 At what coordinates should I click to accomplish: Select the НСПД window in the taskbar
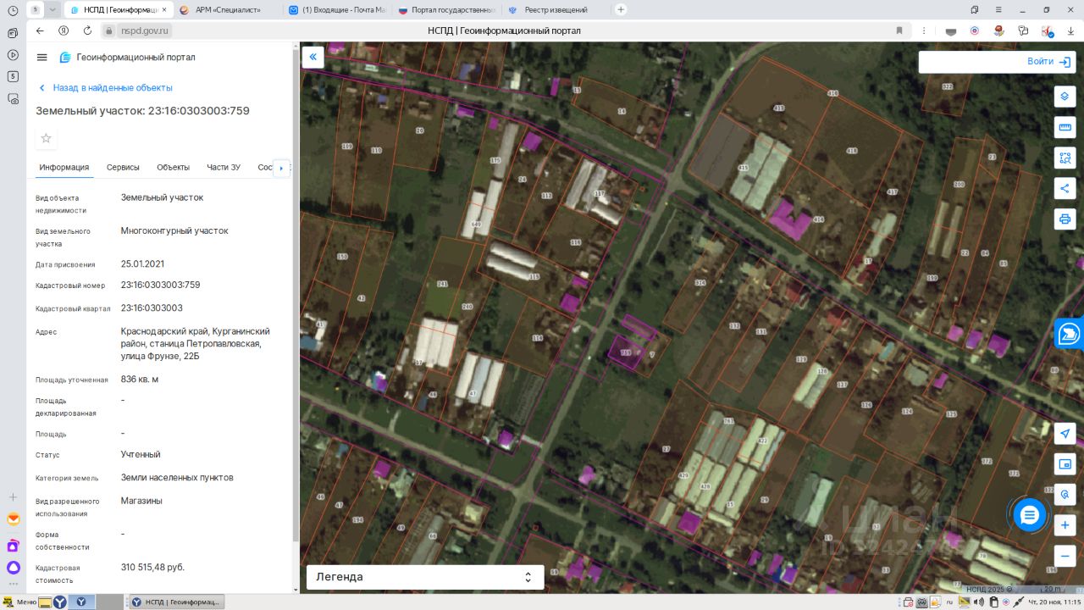tap(177, 602)
